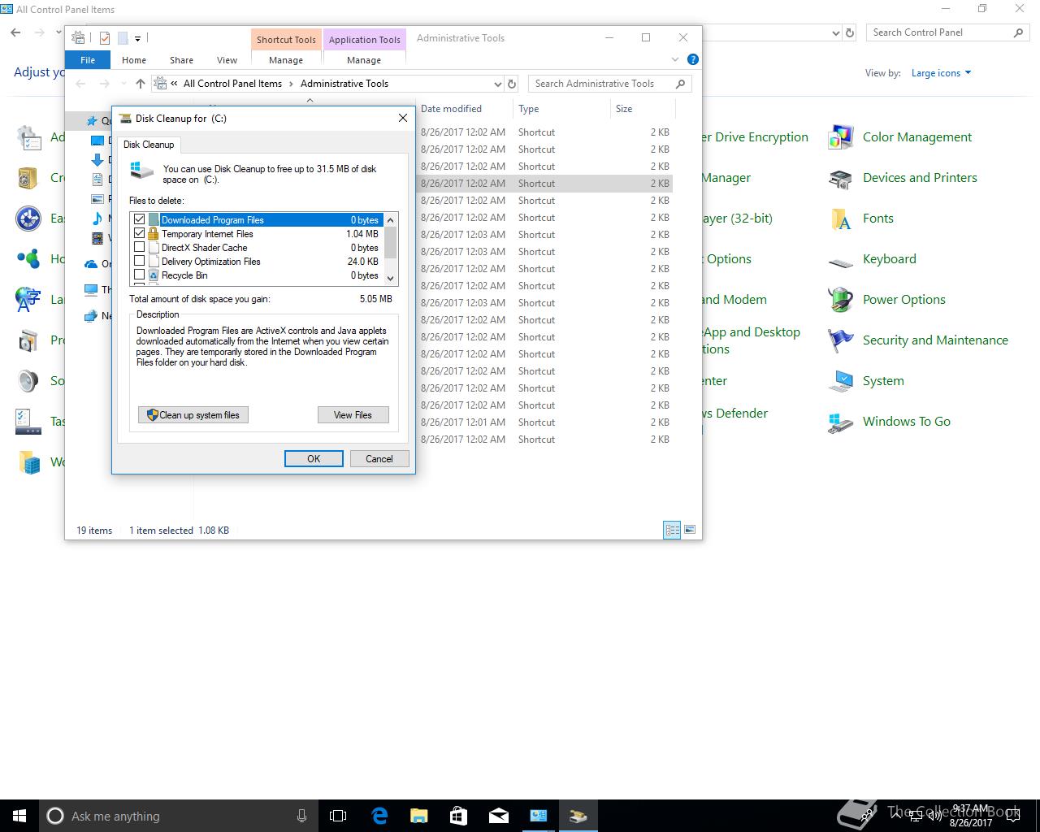Confirm Disk Cleanup with OK
1040x832 pixels.
[314, 459]
